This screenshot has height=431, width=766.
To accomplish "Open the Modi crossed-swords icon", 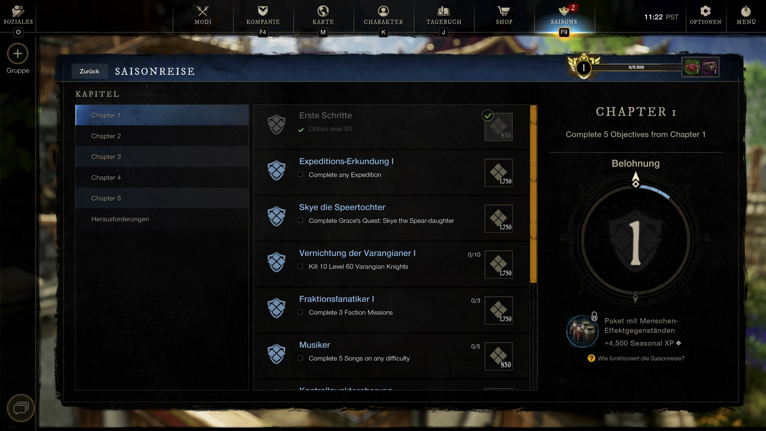I will coord(203,11).
